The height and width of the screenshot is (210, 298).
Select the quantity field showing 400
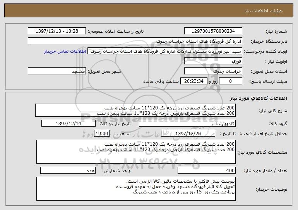pos(207,170)
